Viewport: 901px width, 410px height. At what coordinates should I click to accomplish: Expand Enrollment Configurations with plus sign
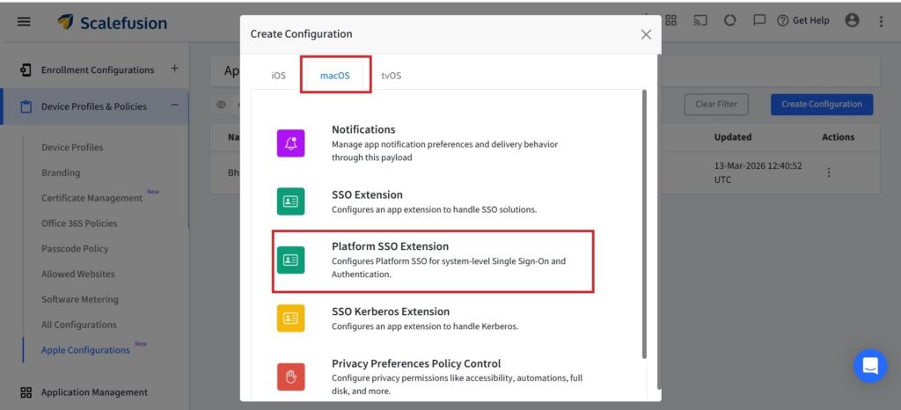tap(174, 69)
